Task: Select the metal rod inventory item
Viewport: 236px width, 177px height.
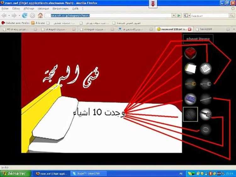Action: click(205, 99)
